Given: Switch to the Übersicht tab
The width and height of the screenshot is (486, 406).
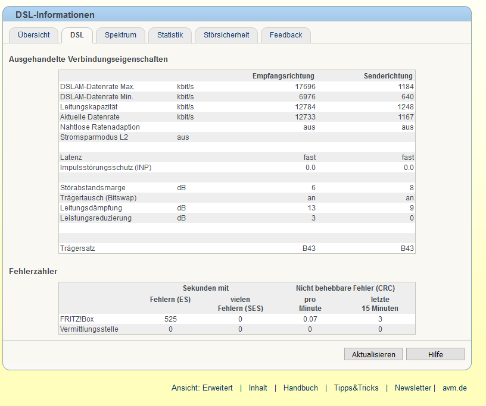Looking at the screenshot, I should click(x=33, y=35).
